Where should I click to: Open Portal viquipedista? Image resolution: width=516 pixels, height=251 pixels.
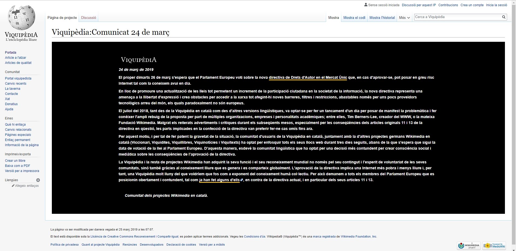(18, 78)
